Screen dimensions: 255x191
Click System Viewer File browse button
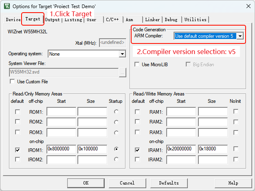pyautogui.click(x=123, y=72)
